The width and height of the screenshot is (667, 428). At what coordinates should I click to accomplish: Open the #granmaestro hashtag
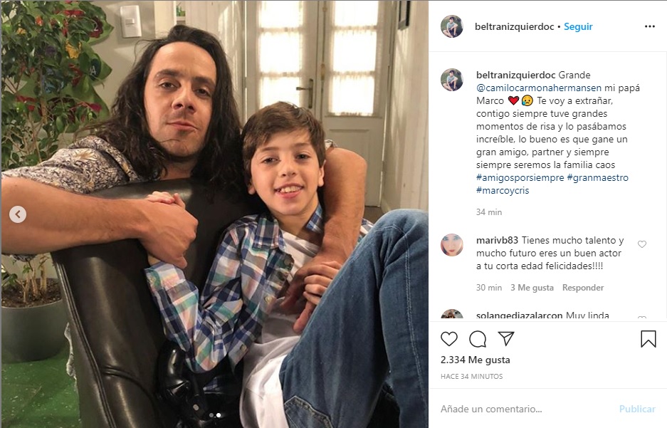(598, 177)
